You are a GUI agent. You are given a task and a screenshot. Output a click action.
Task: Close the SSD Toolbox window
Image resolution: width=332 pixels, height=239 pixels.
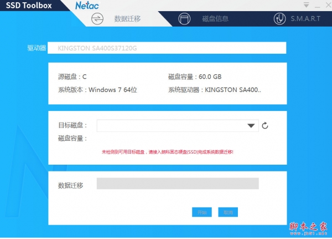(x=328, y=5)
